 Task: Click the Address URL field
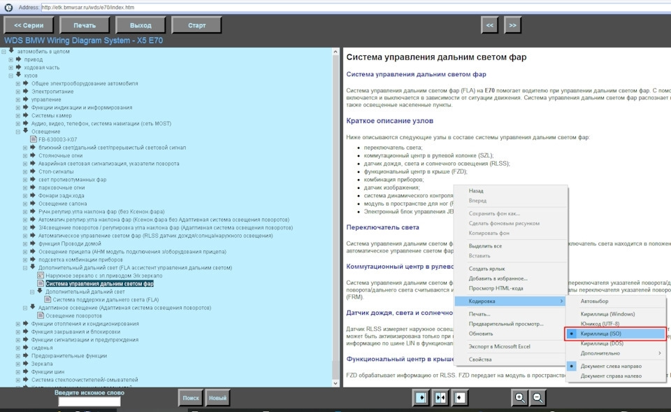(355, 7)
